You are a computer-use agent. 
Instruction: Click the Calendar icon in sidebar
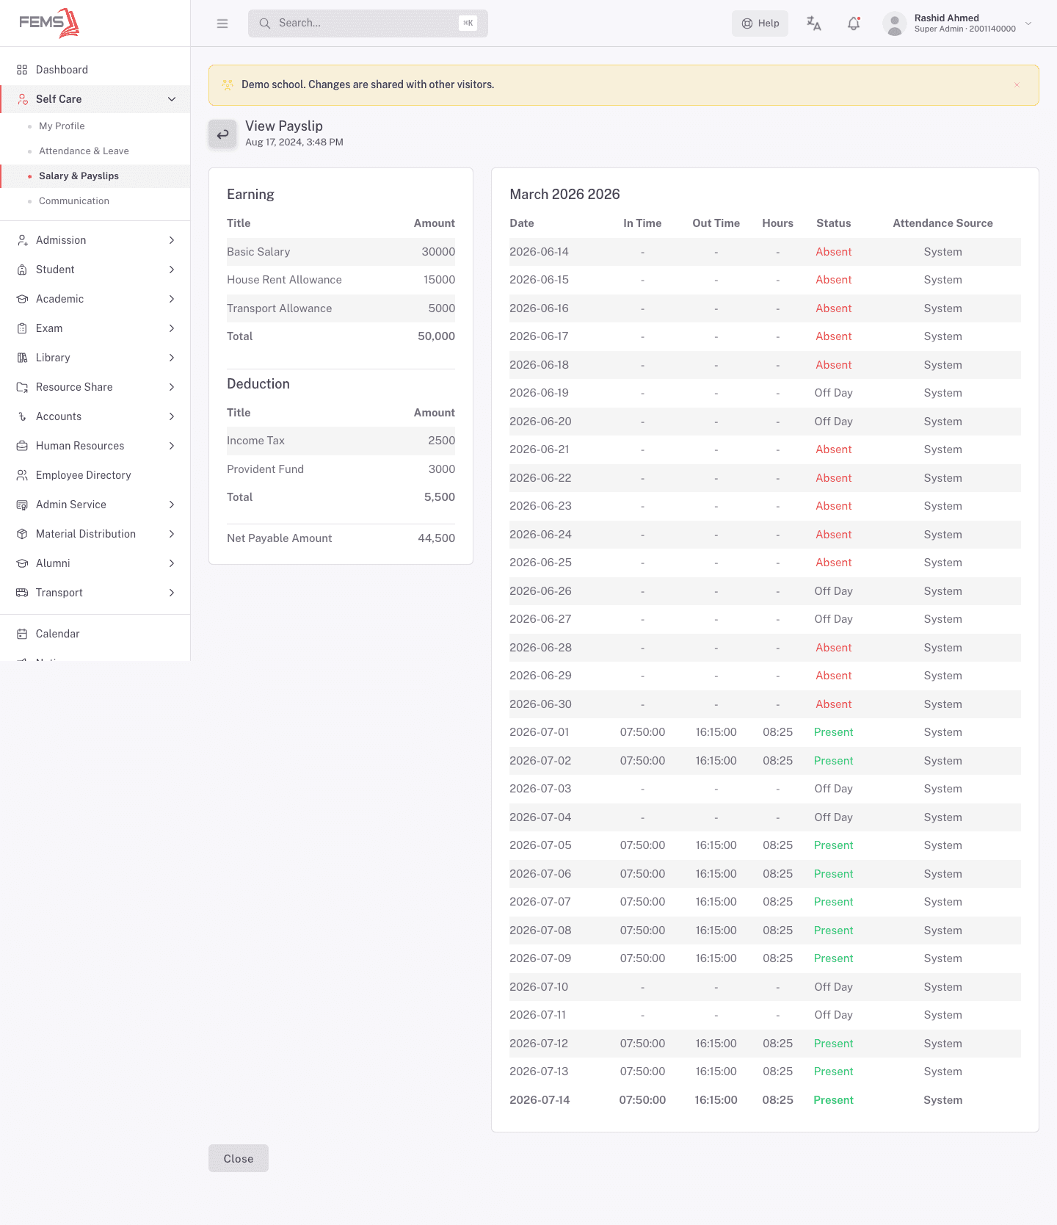point(22,634)
